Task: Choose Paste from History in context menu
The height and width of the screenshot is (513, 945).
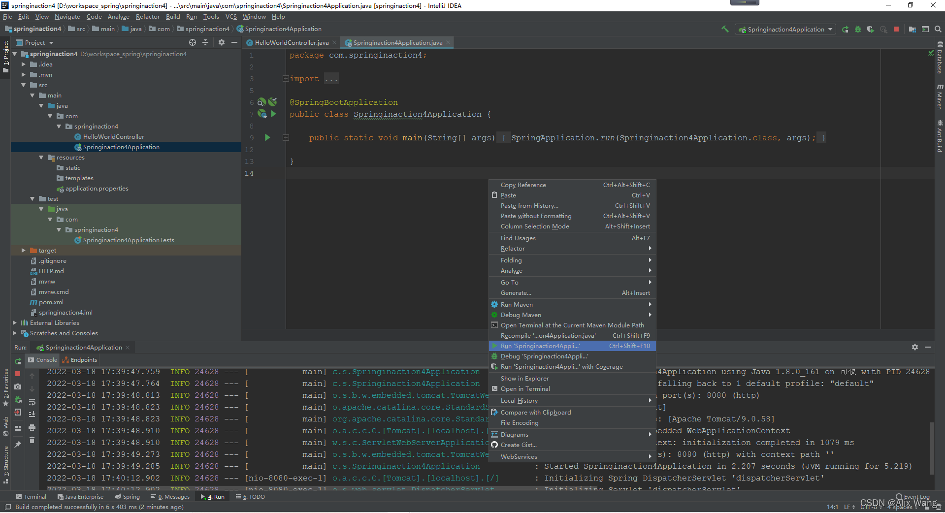Action: (572, 205)
